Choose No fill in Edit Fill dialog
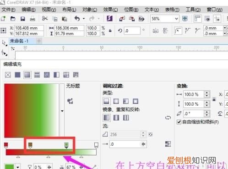The image size is (228, 169). [8, 75]
